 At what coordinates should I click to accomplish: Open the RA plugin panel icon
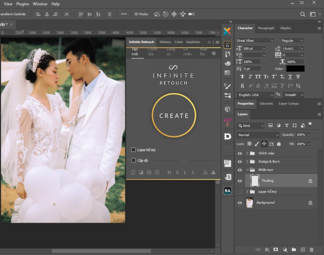228,191
